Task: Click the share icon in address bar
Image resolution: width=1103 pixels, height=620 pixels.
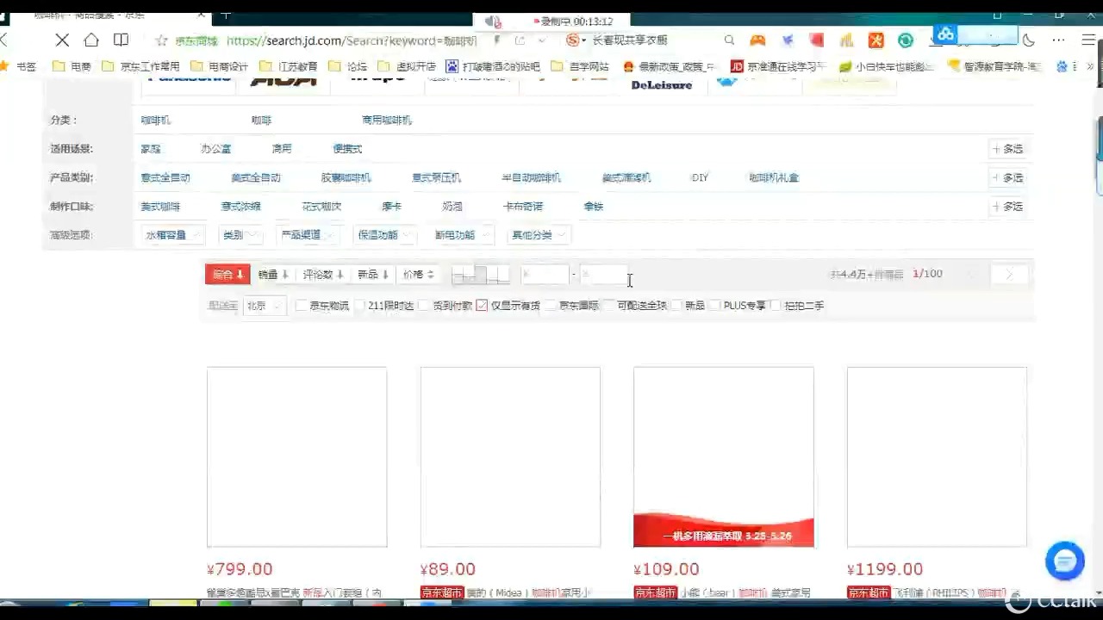Action: [x=520, y=40]
